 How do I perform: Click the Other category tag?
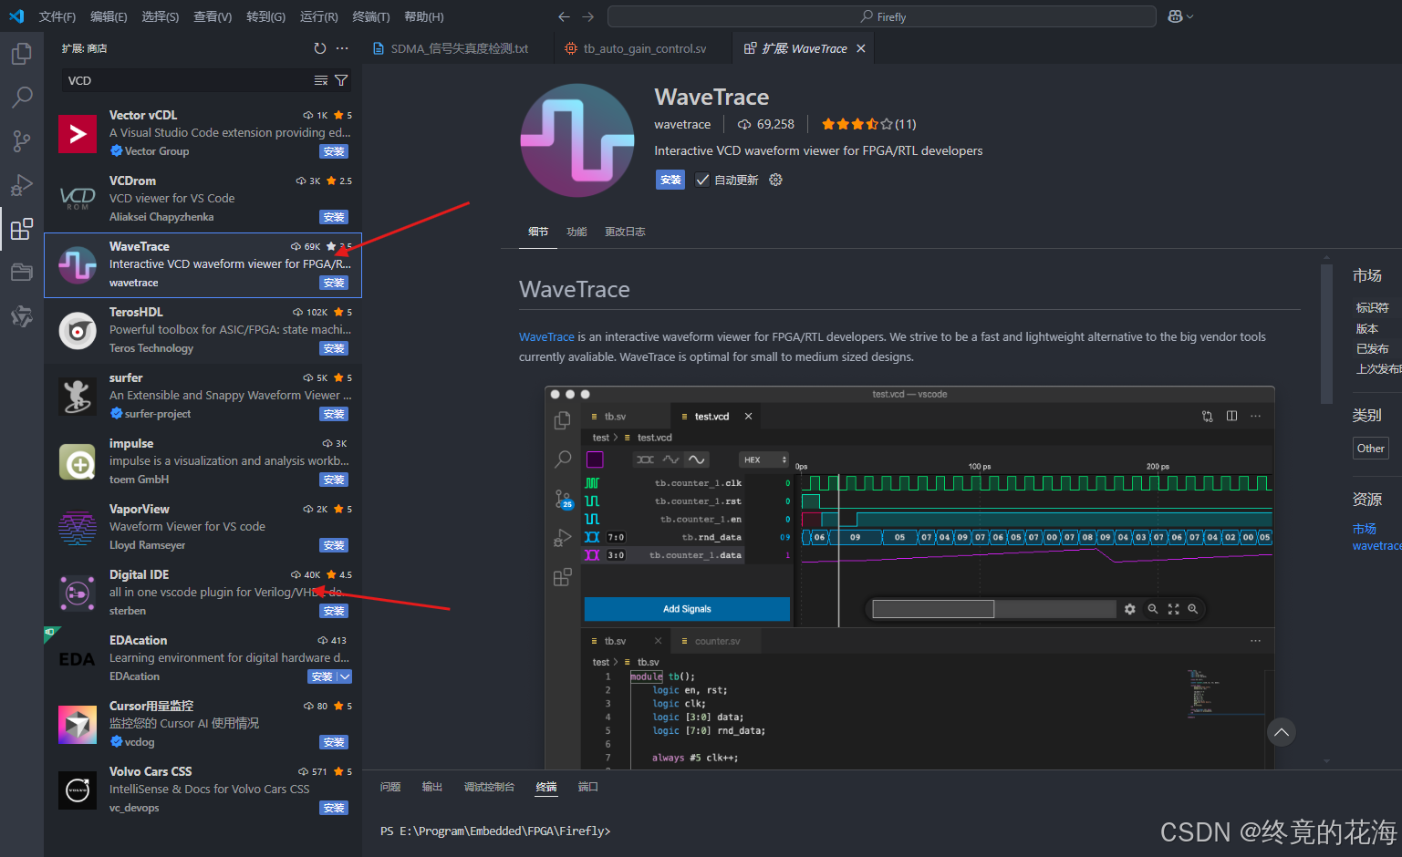click(x=1370, y=448)
